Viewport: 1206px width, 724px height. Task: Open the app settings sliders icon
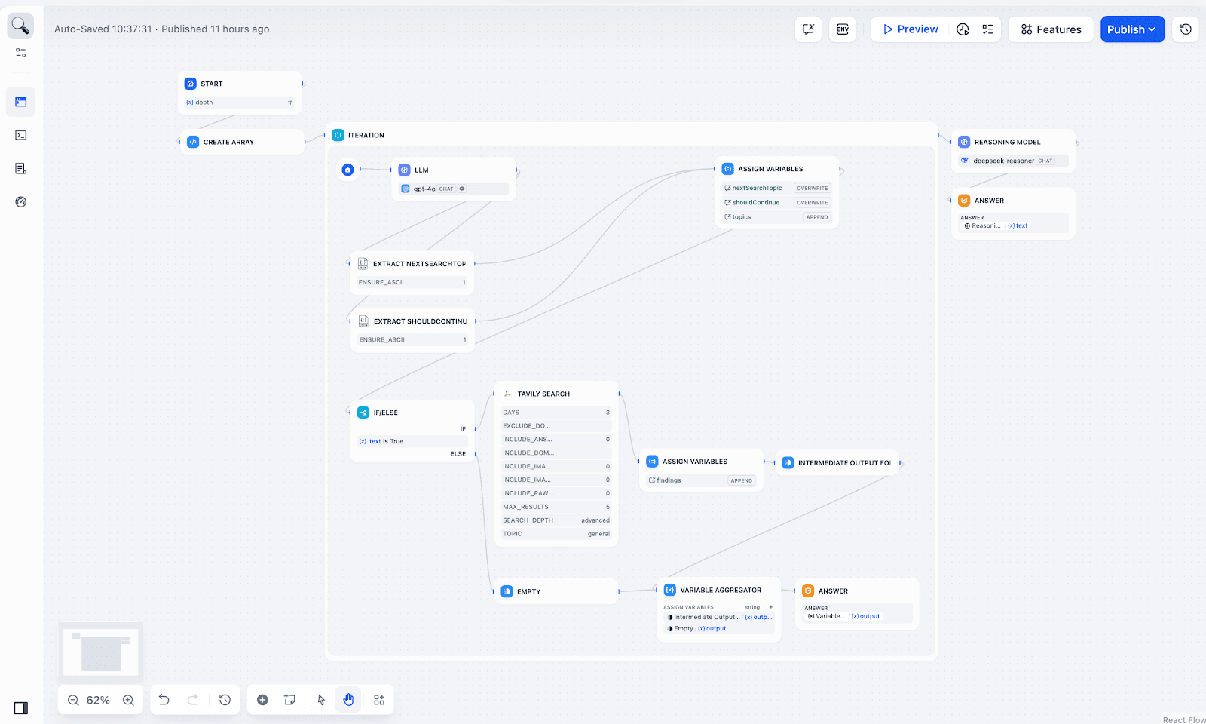pos(21,53)
